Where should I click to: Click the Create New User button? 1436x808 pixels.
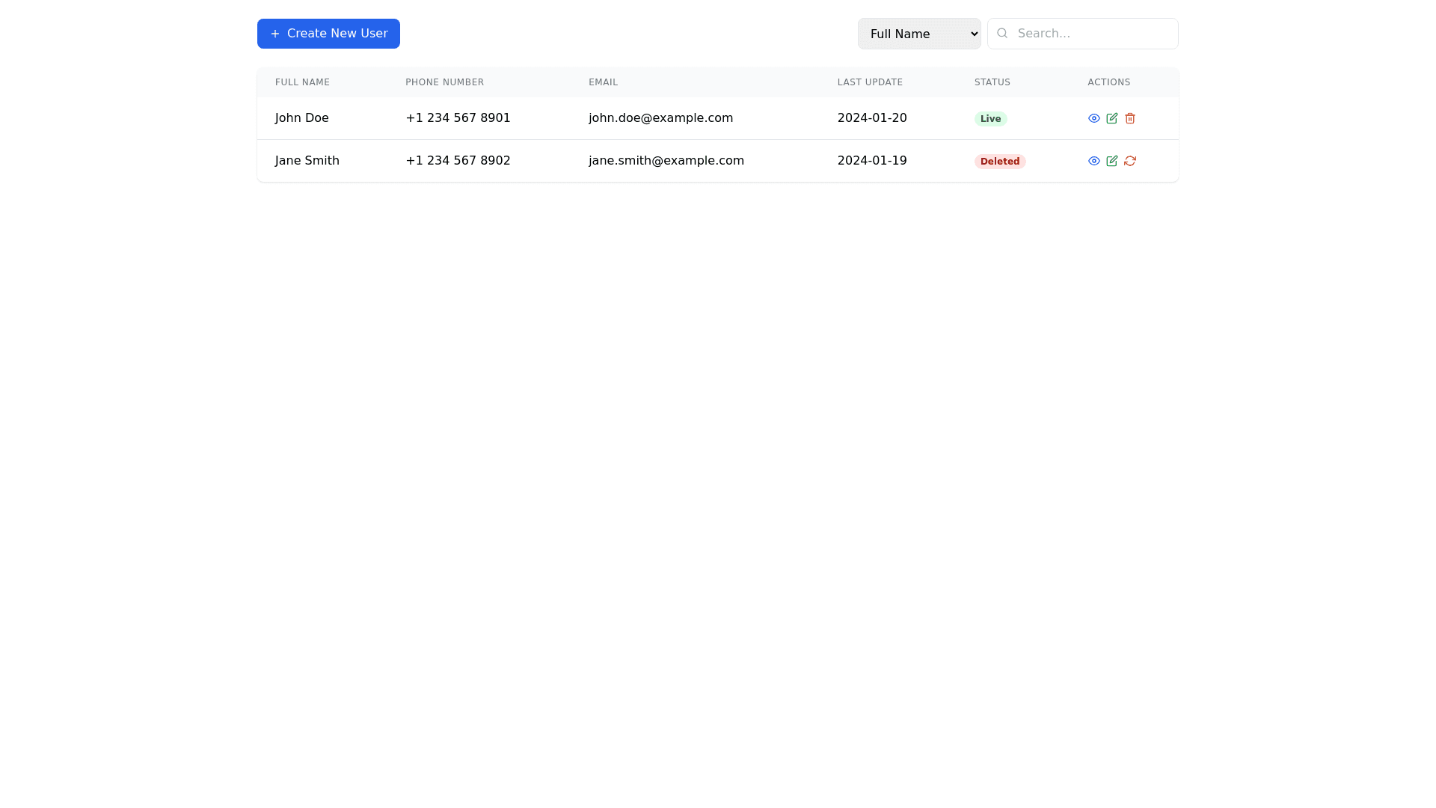tap(328, 34)
